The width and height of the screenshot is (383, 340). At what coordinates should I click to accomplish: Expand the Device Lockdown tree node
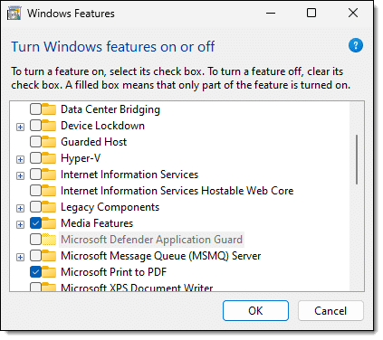(x=20, y=127)
